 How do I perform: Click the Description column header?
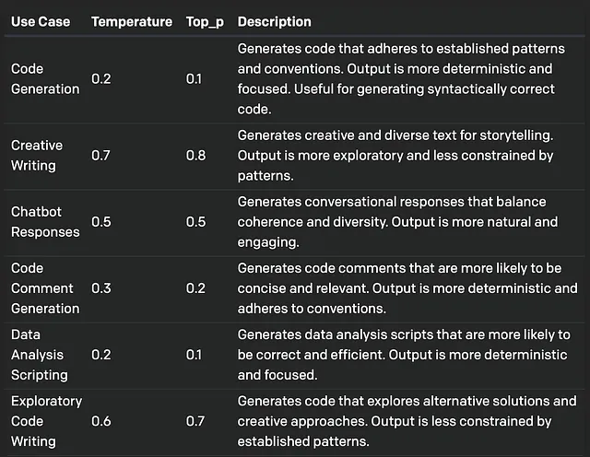pos(275,22)
